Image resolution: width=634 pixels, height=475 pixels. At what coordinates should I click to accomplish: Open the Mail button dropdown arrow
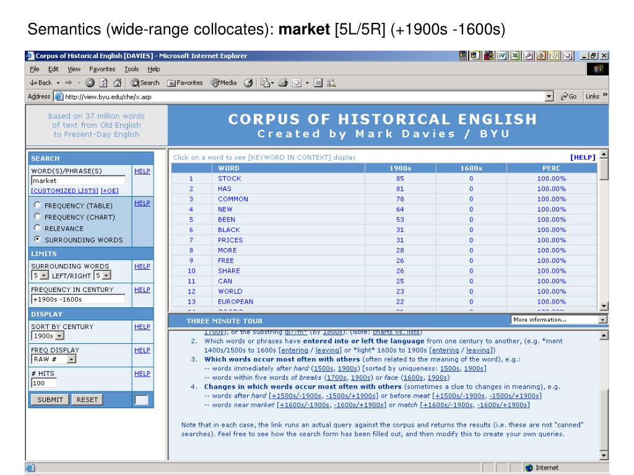point(272,83)
